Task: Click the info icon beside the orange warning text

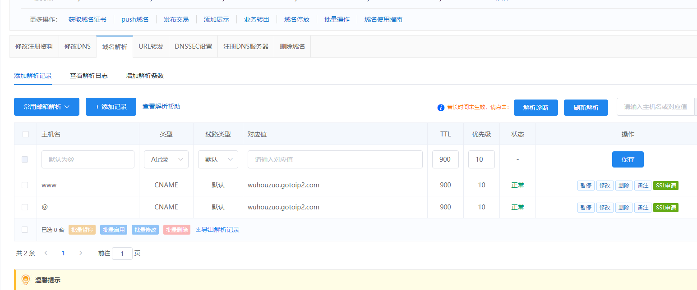Action: [441, 108]
